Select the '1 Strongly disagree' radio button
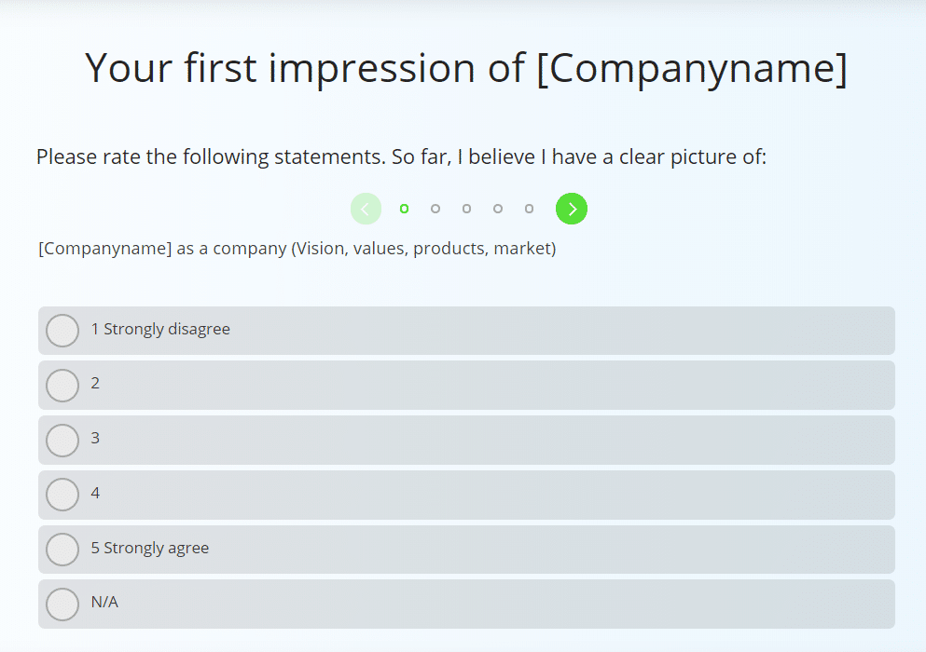926x652 pixels. 62,330
